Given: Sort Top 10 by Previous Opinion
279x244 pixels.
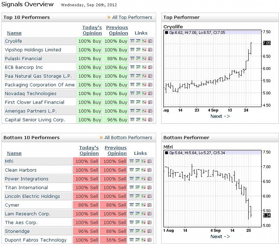Looking at the screenshot, I should 117,30.
